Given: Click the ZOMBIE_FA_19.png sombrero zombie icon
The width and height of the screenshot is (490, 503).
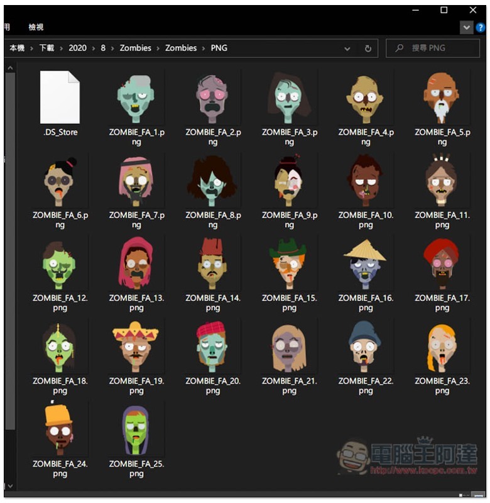Looking at the screenshot, I should pyautogui.click(x=136, y=346).
